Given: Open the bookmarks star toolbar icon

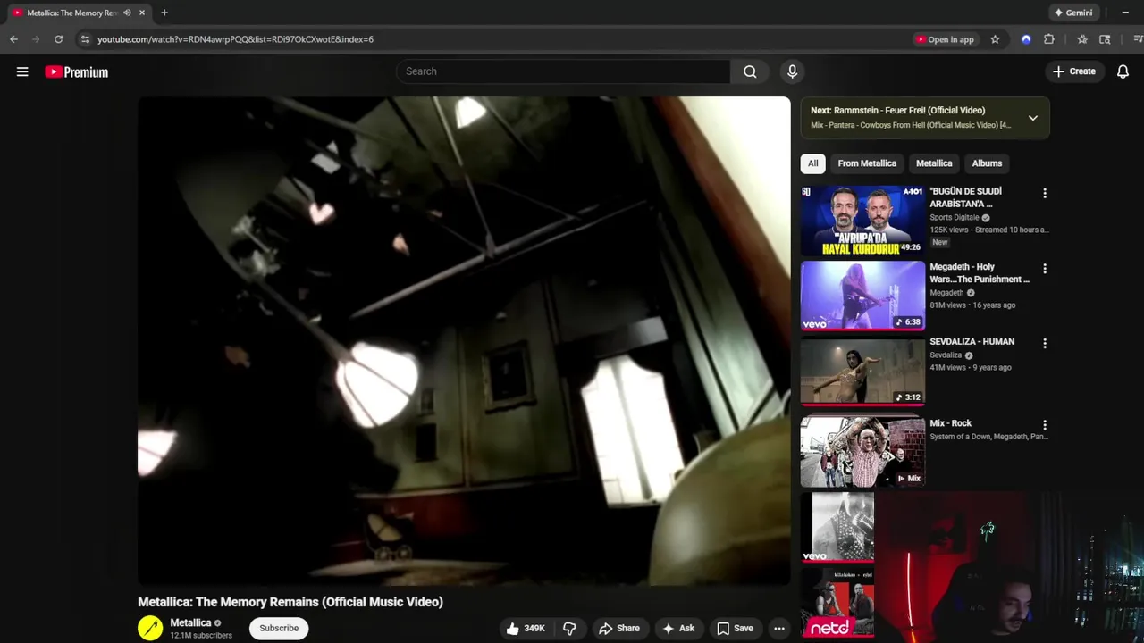Looking at the screenshot, I should (x=1082, y=39).
